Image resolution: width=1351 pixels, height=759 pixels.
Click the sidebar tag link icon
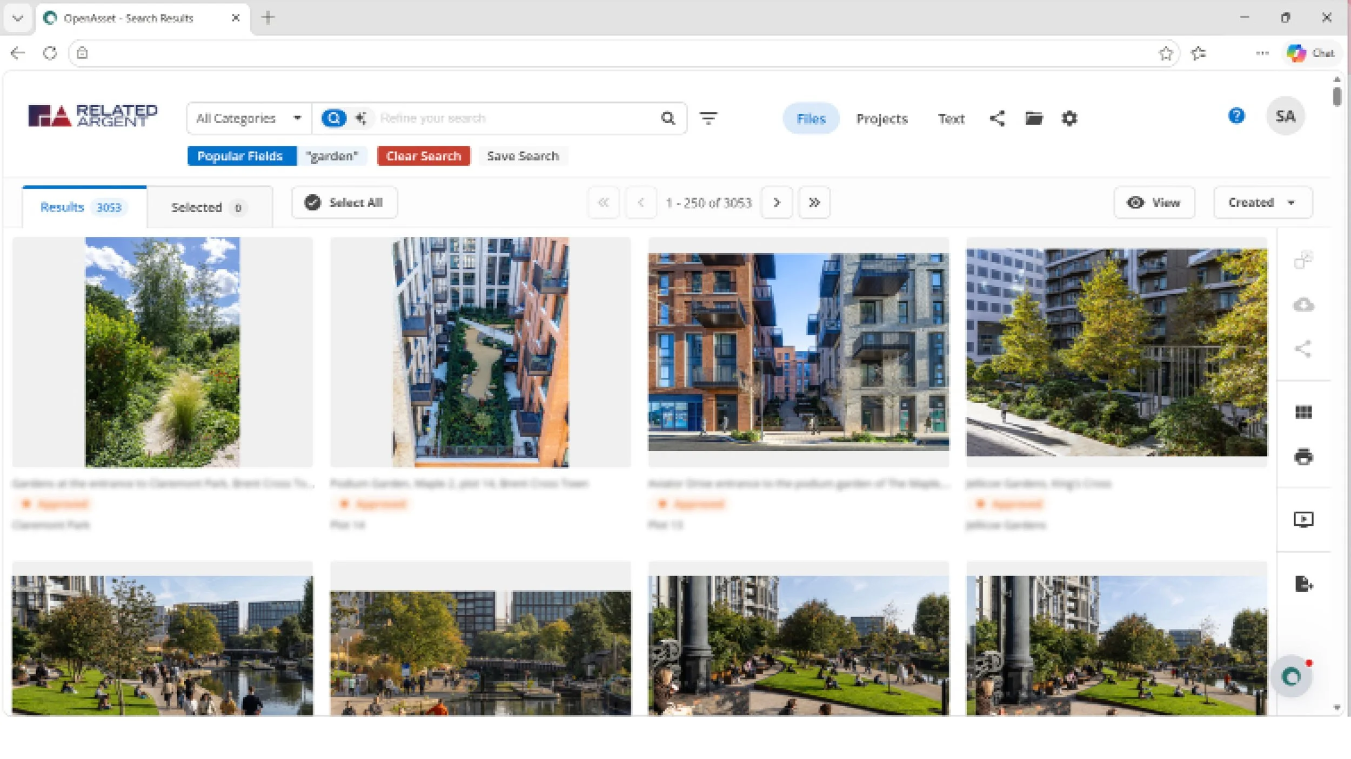point(1303,260)
